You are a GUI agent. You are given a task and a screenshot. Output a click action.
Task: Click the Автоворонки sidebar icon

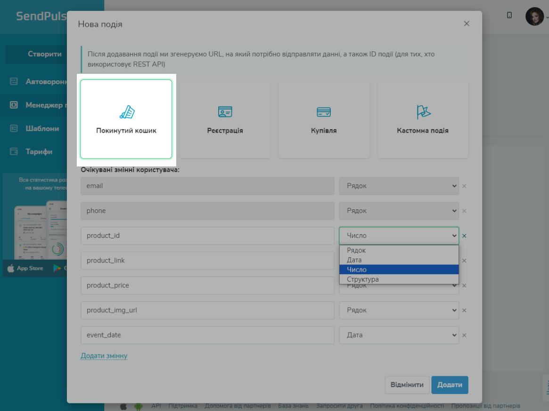[x=14, y=82]
